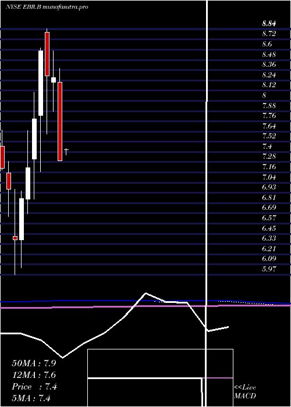Click the small white candle near 8.24
Viewport: 291px width, 407px height.
coord(54,80)
